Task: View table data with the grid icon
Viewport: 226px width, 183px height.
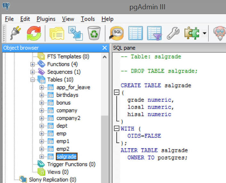Action: [135, 33]
